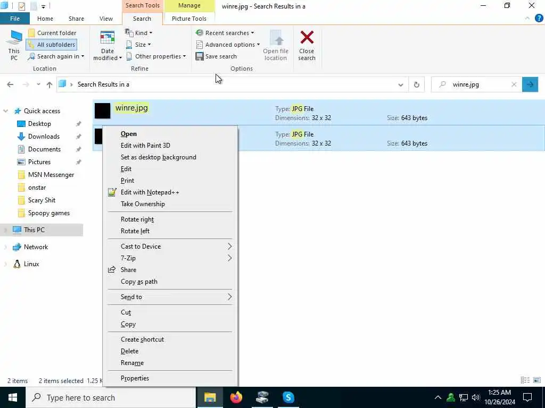Switch to large thumbnails view icon
Viewport: 545px width, 408px height.
(537, 380)
